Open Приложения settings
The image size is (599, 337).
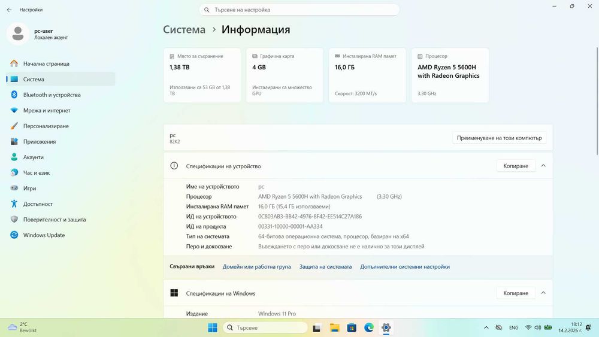[60, 142]
